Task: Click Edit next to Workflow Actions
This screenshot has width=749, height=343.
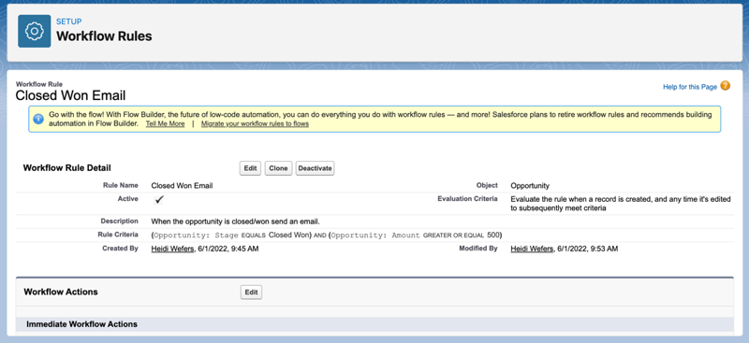Action: click(251, 293)
